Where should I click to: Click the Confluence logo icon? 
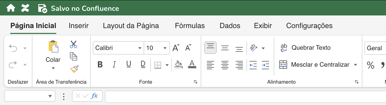pos(25,8)
